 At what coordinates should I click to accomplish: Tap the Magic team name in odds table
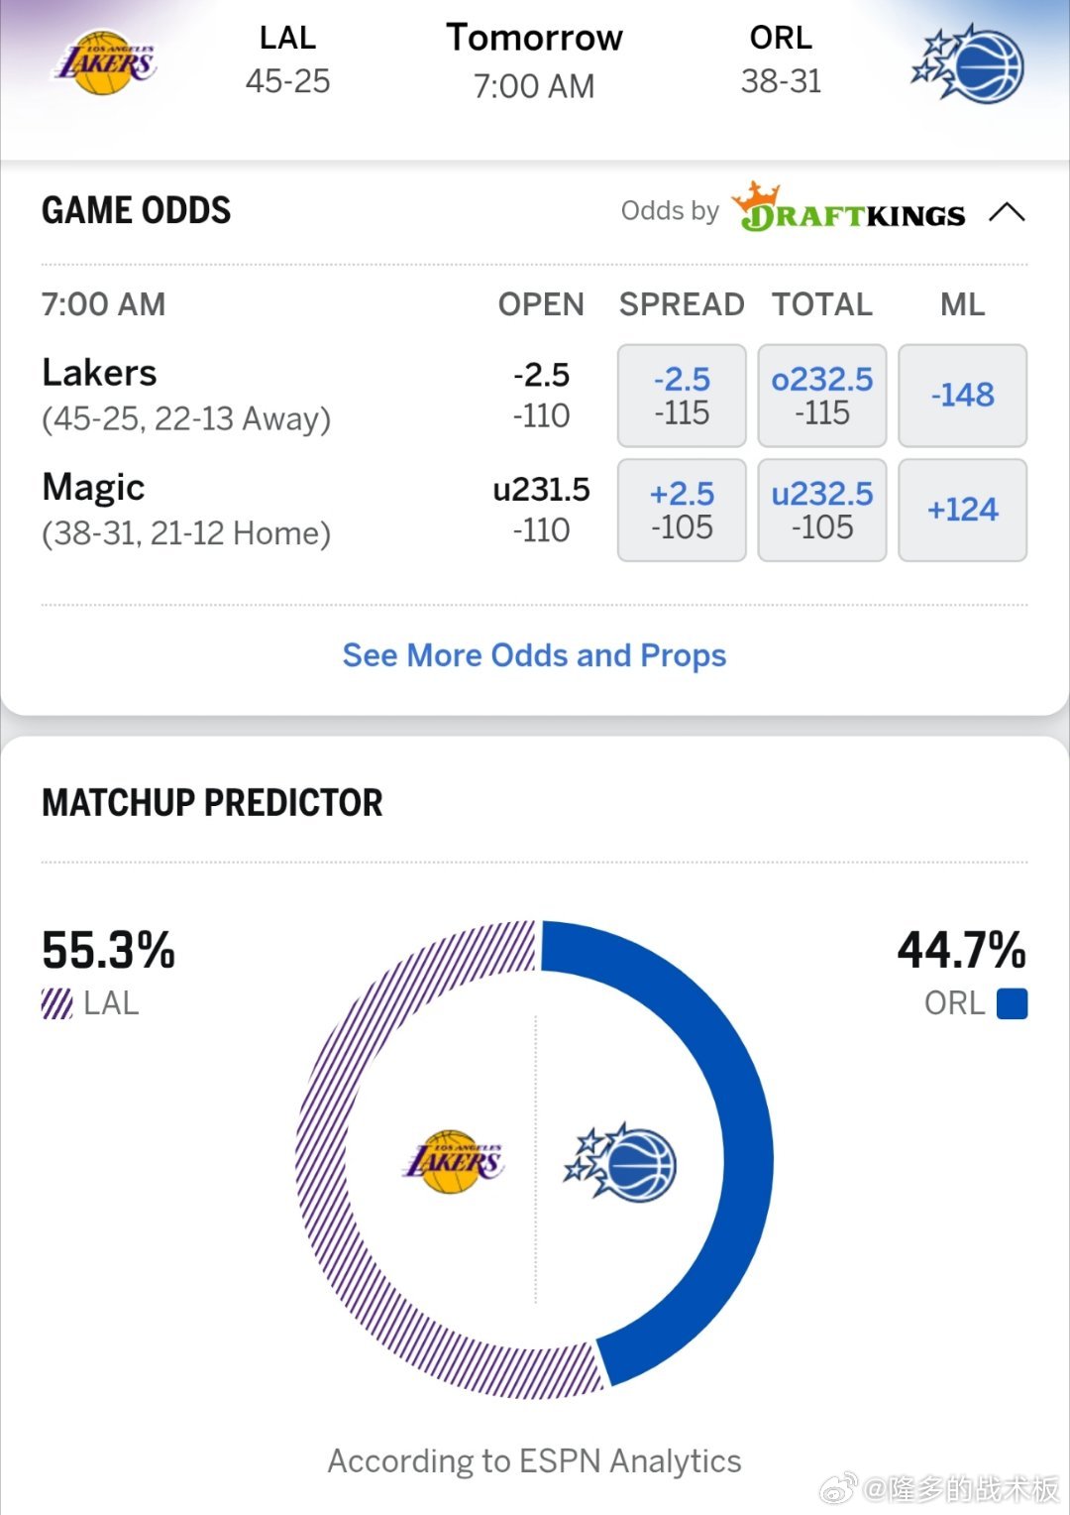point(94,487)
